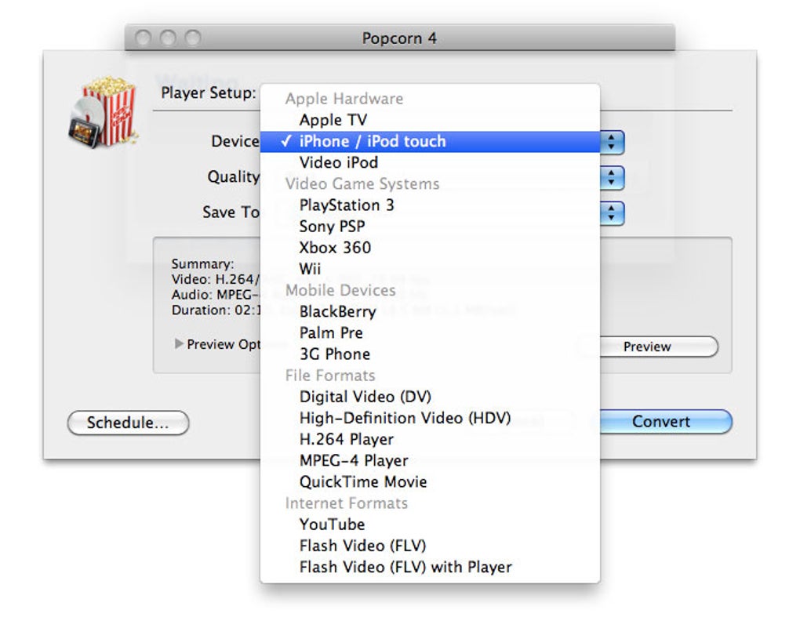Choose Video iPod in the menu
Image resolution: width=800 pixels, height=628 pixels.
(x=430, y=163)
